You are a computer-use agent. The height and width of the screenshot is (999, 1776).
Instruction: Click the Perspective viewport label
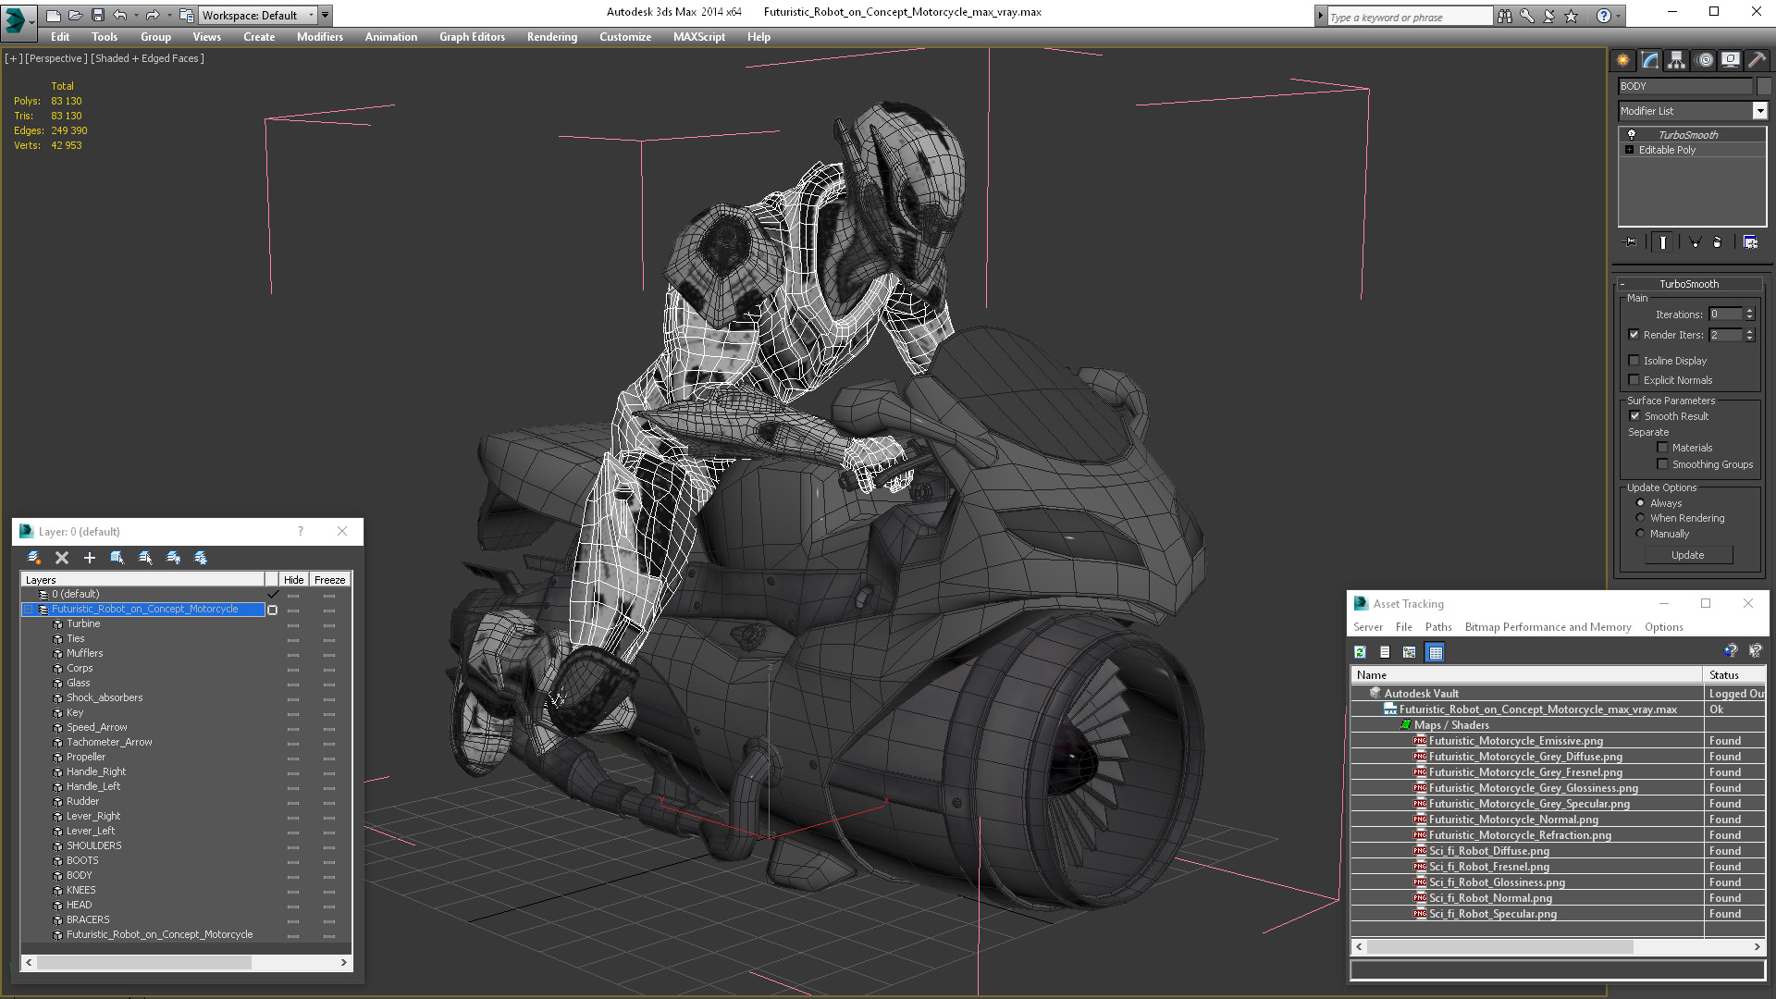click(56, 58)
